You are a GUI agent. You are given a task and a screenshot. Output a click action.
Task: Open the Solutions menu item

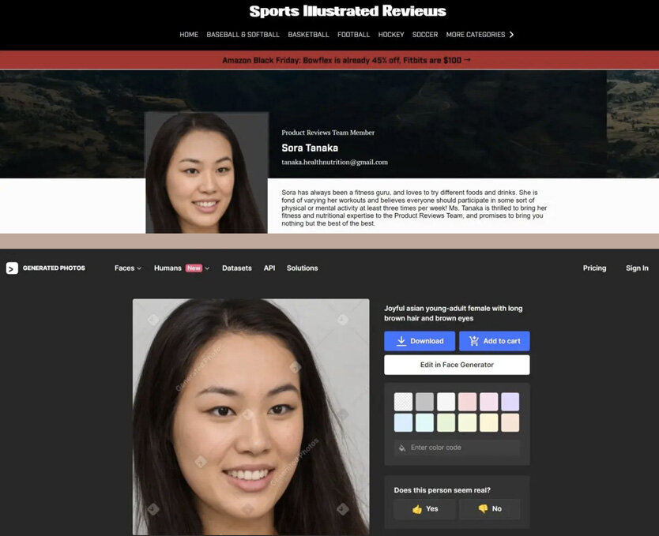[x=302, y=268]
